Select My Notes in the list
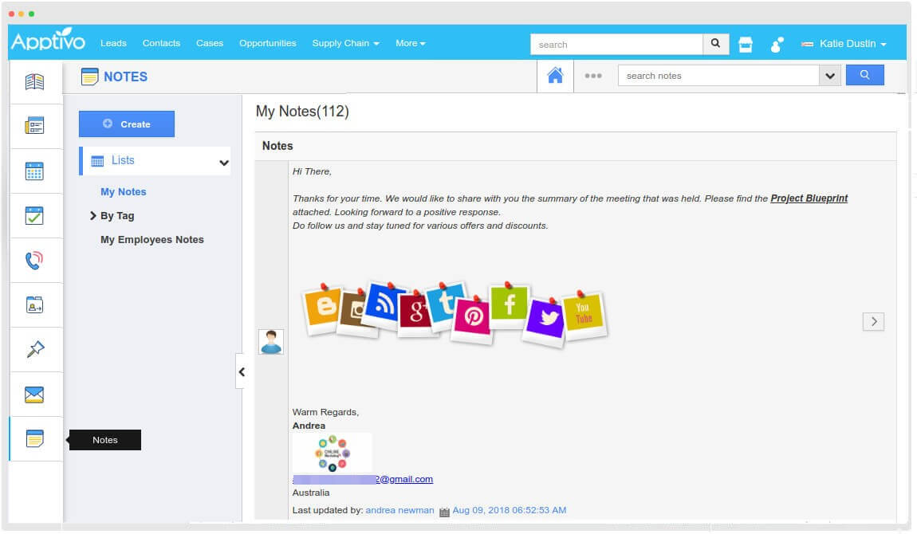This screenshot has width=917, height=534. pyautogui.click(x=124, y=191)
